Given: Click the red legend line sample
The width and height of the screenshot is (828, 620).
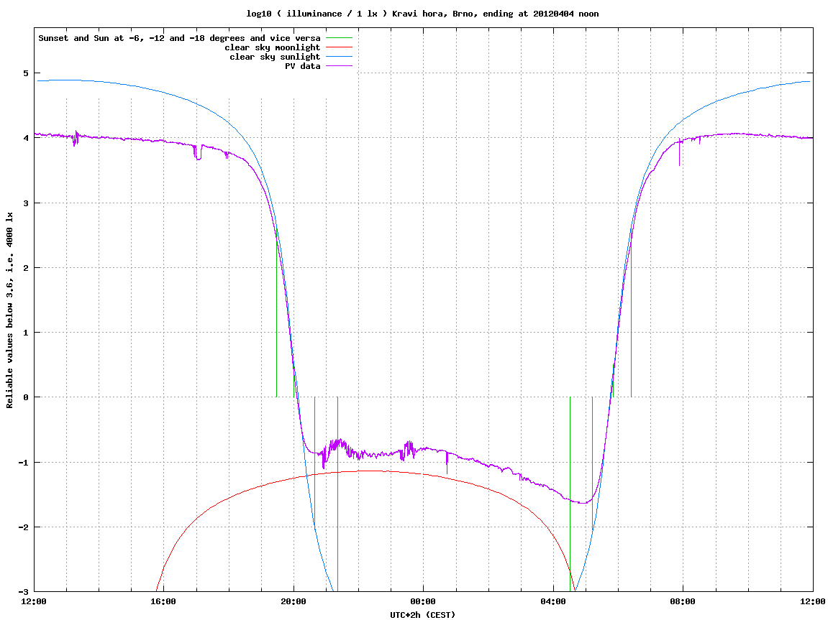Looking at the screenshot, I should 339,47.
